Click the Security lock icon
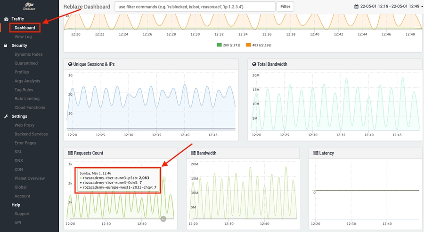Viewport: 424px width, 232px height. click(6, 46)
